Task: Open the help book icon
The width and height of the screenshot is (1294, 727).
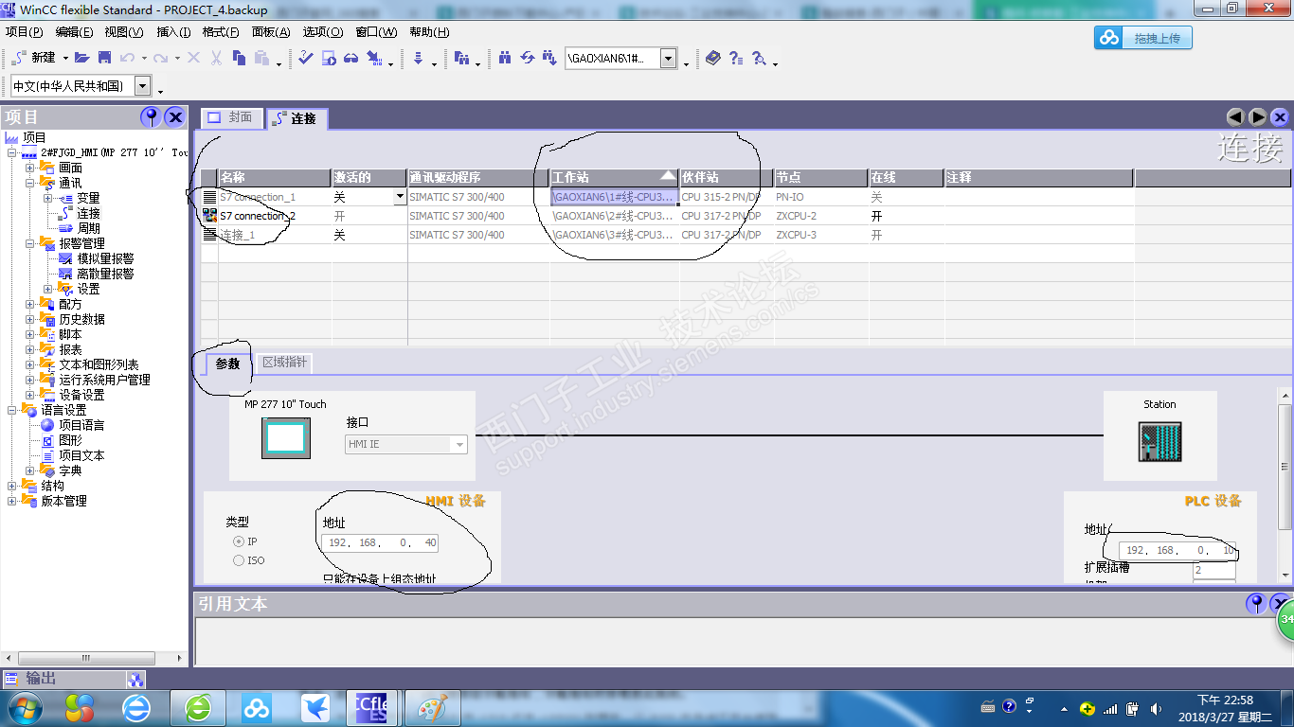Action: [x=713, y=58]
